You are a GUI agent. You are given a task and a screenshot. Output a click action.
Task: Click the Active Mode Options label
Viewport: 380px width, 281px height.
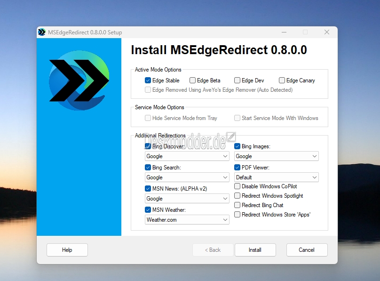[x=158, y=70]
